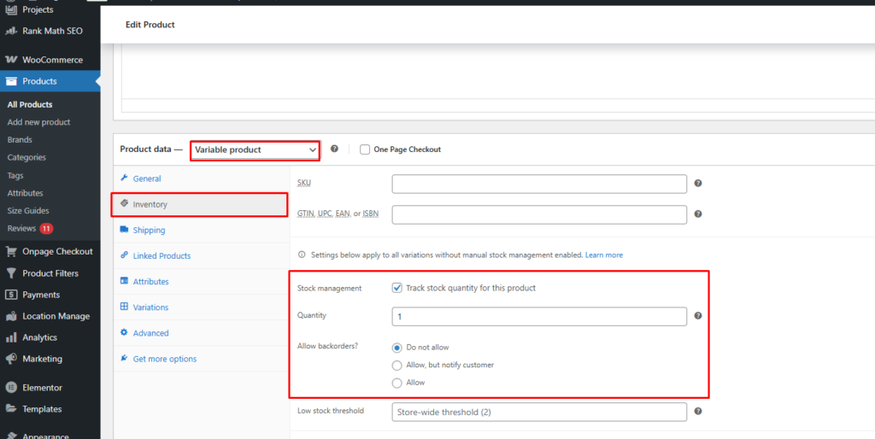Open the Shipping product data tab

tap(149, 231)
